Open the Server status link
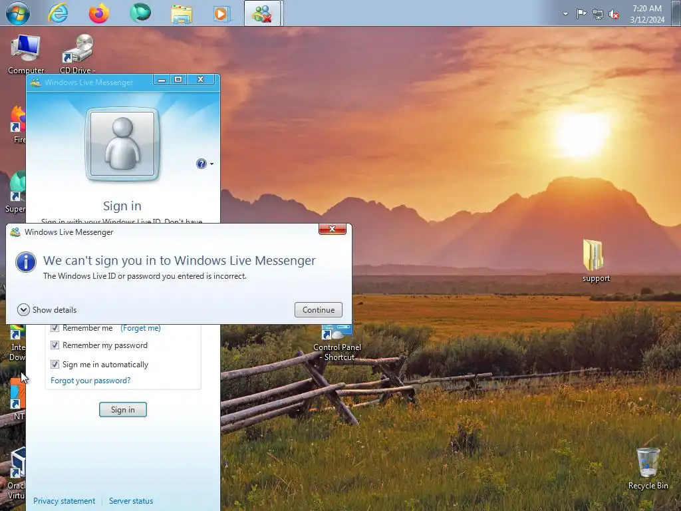The width and height of the screenshot is (681, 511). click(131, 501)
